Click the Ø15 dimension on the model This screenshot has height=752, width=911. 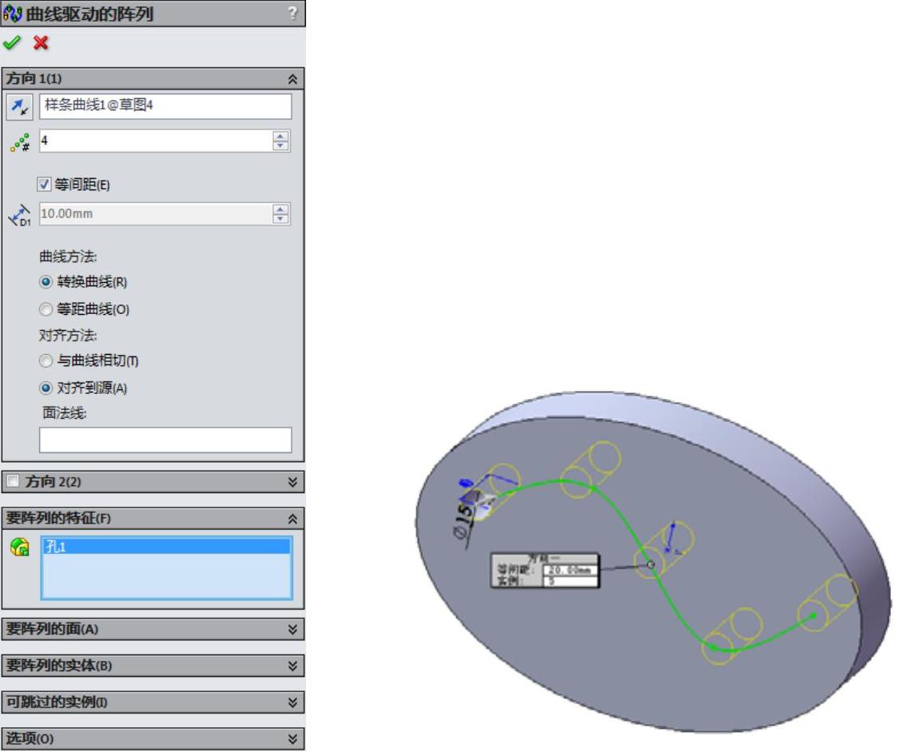(463, 521)
